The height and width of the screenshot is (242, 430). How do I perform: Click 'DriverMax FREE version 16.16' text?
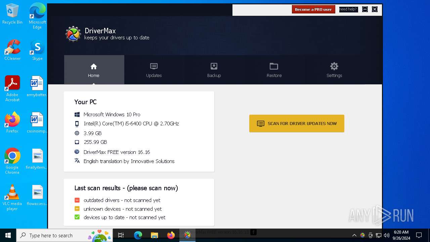tap(117, 152)
